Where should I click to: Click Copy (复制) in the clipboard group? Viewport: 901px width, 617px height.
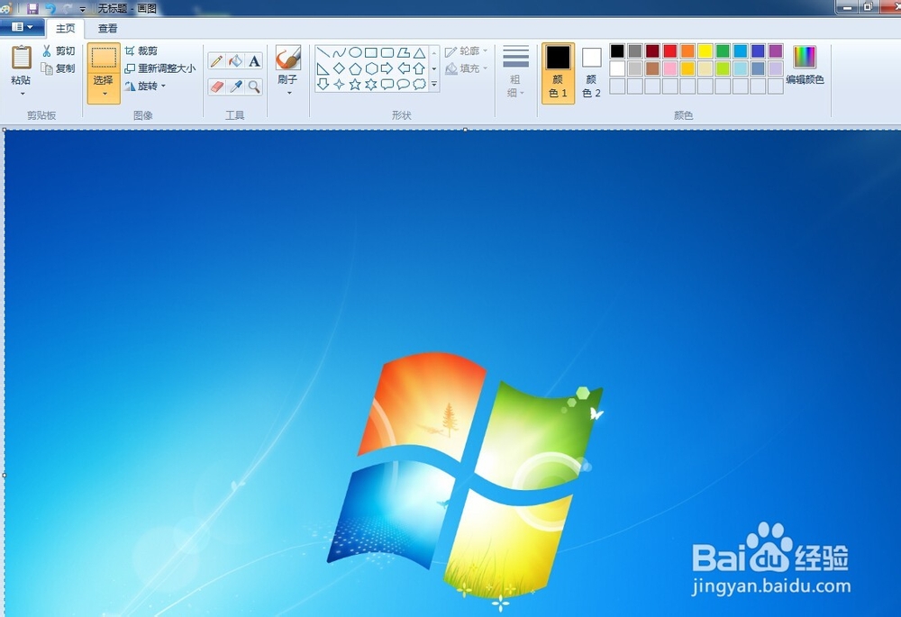point(59,68)
